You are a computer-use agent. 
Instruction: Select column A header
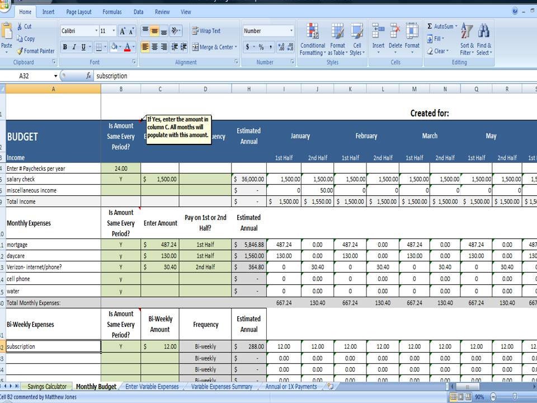tap(54, 89)
